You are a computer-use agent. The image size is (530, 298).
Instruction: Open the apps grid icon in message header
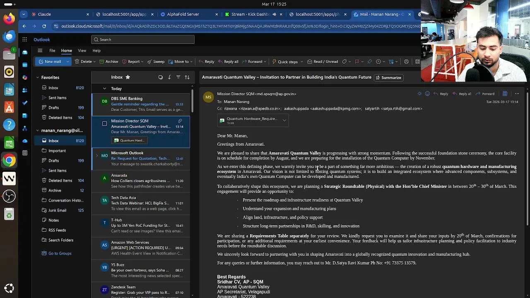505,94
